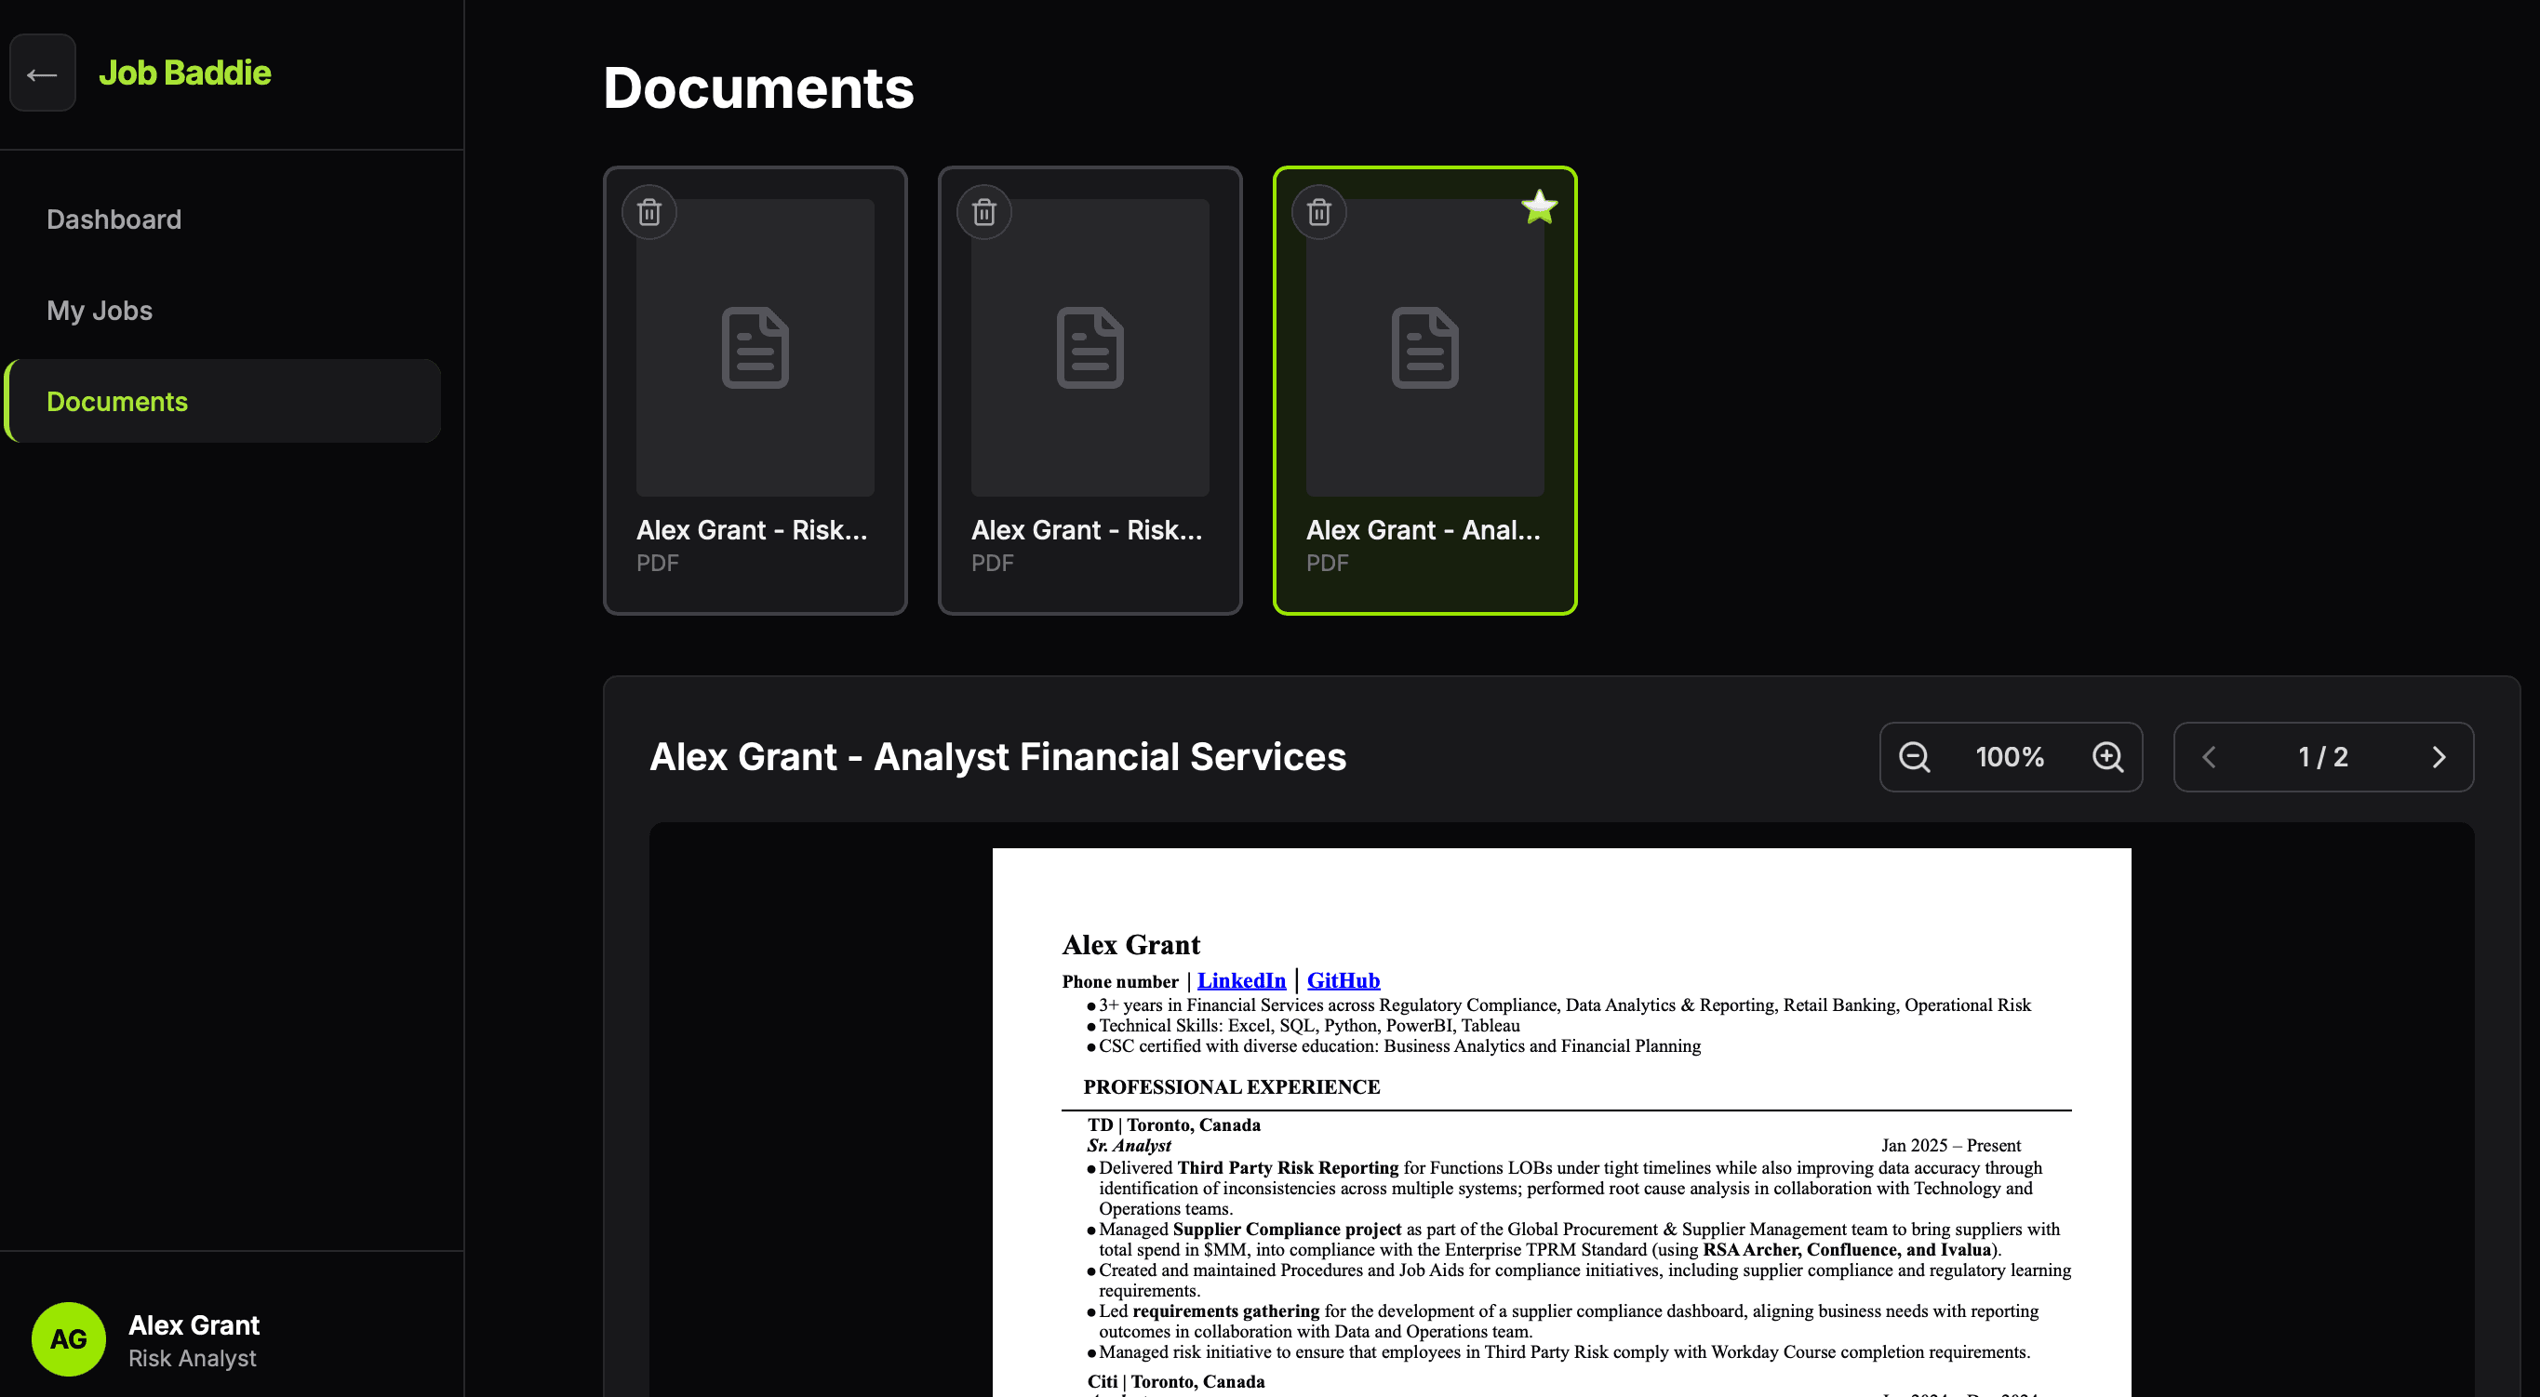Image resolution: width=2540 pixels, height=1397 pixels.
Task: Select the second Alex Grant - Risk PDF card
Action: pyautogui.click(x=1090, y=391)
